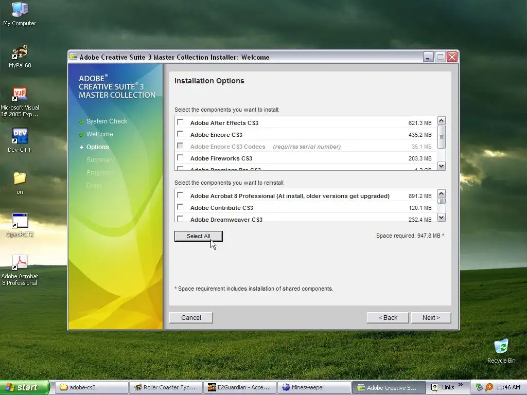The height and width of the screenshot is (395, 527).
Task: Check the Adobe Acrobat 8 Professional checkbox
Action: click(x=181, y=195)
